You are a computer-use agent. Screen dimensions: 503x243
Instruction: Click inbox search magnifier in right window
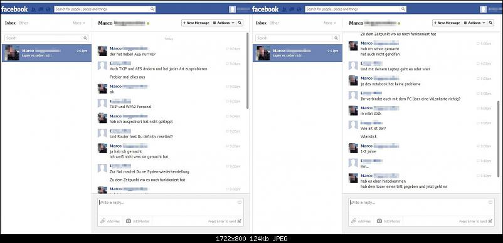[x=336, y=38]
